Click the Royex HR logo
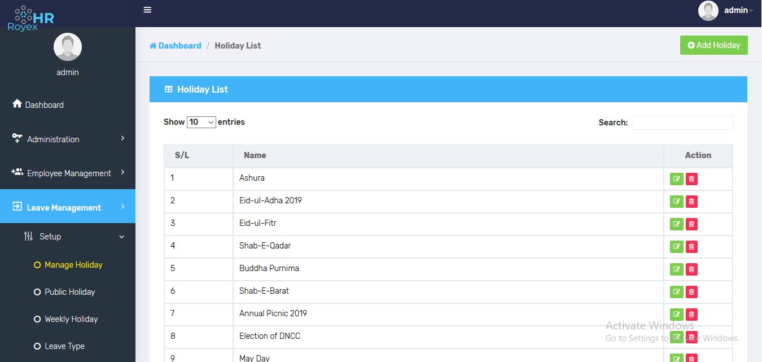Viewport: 762px width, 362px height. 31,18
